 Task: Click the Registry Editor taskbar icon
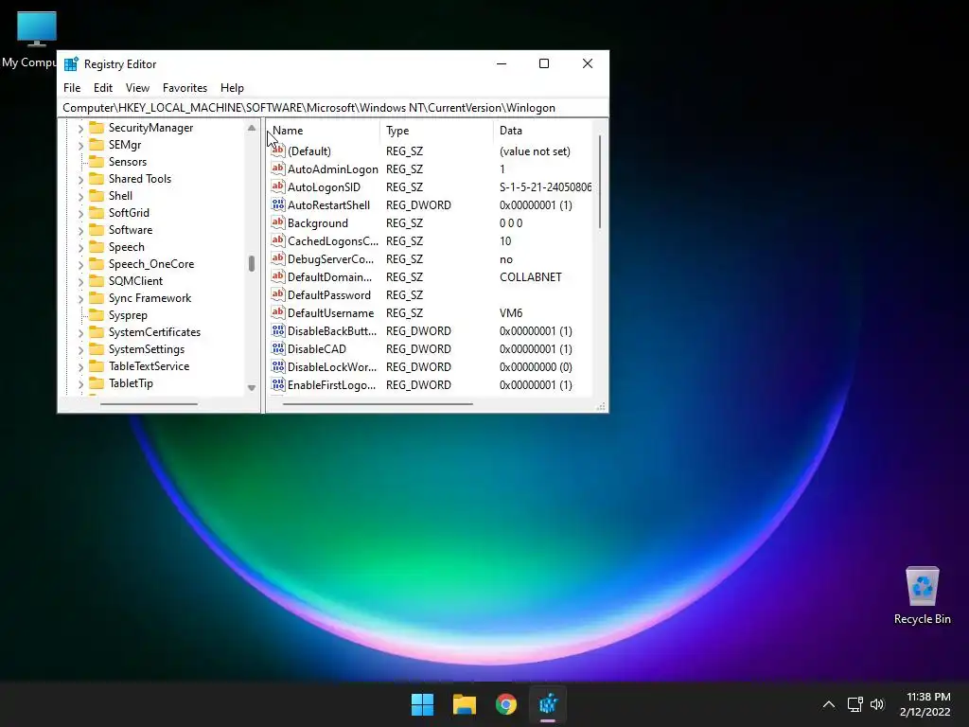[x=548, y=704]
